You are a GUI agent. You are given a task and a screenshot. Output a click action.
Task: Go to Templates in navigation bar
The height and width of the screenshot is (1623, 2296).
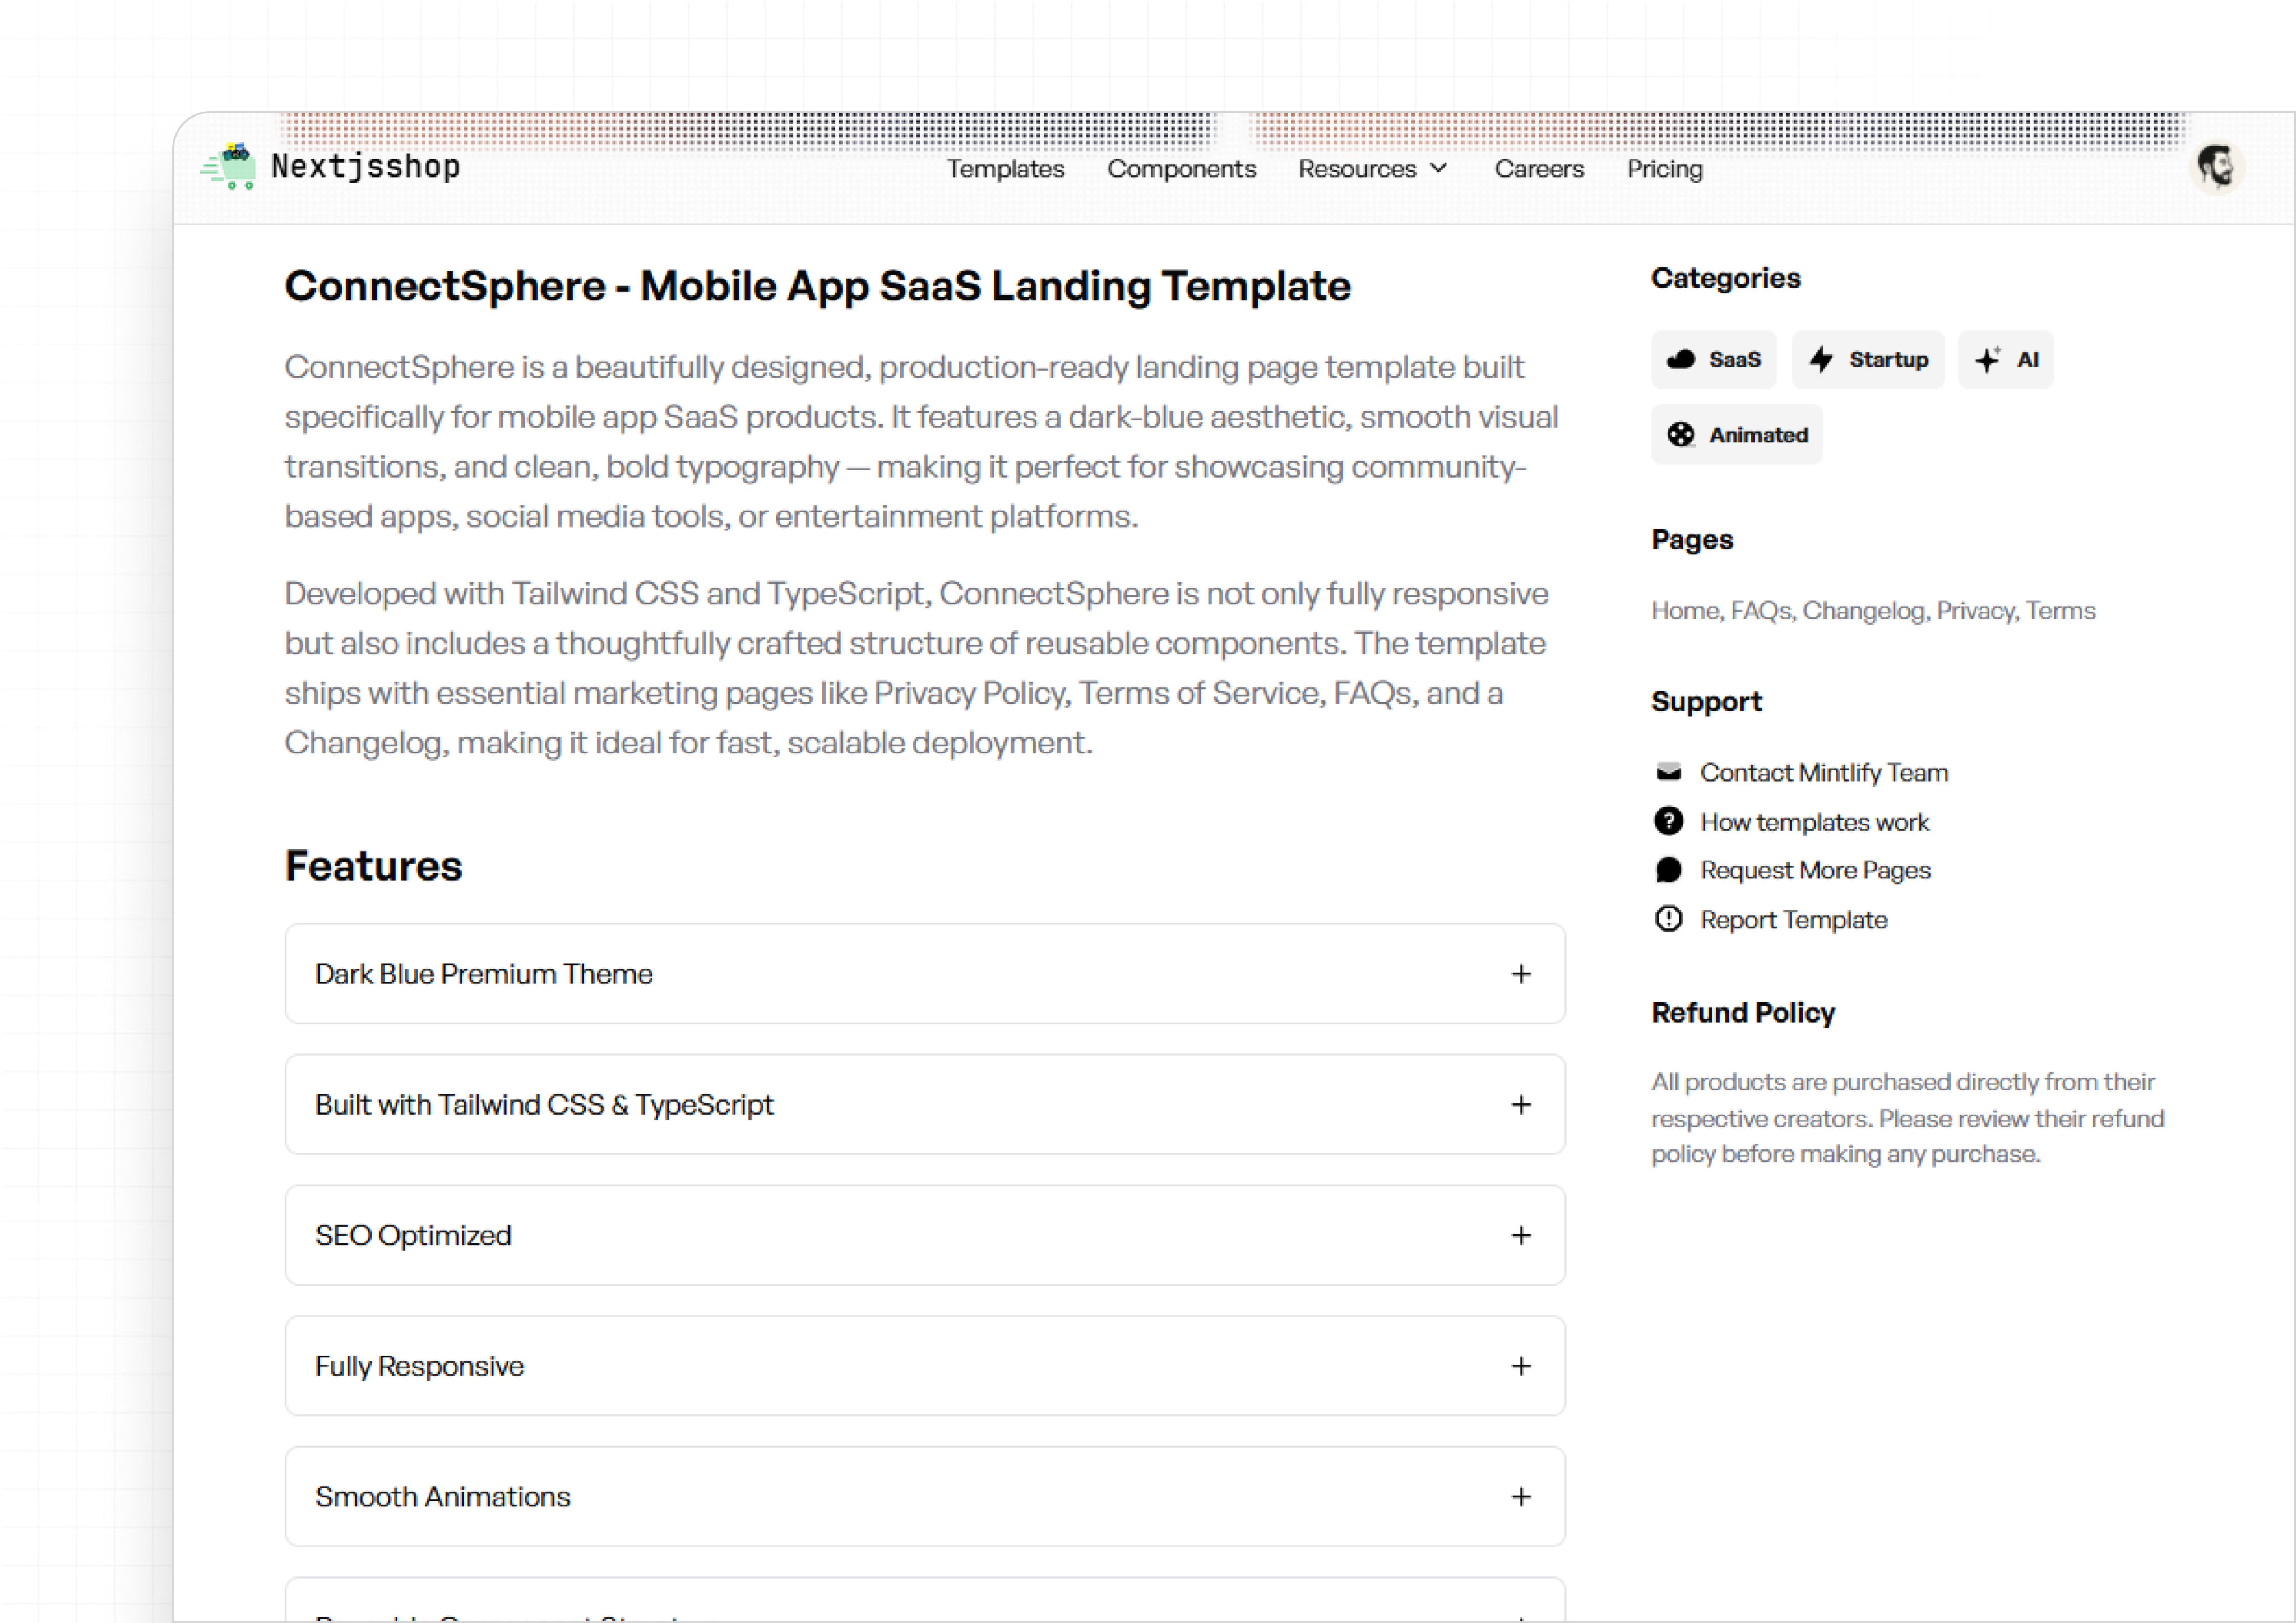click(x=1005, y=169)
